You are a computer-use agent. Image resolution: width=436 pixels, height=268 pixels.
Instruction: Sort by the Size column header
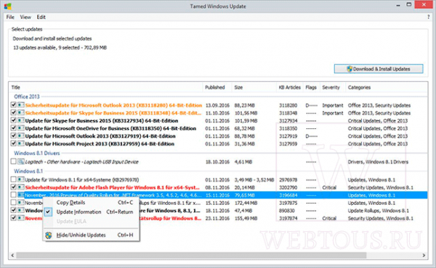coord(254,88)
